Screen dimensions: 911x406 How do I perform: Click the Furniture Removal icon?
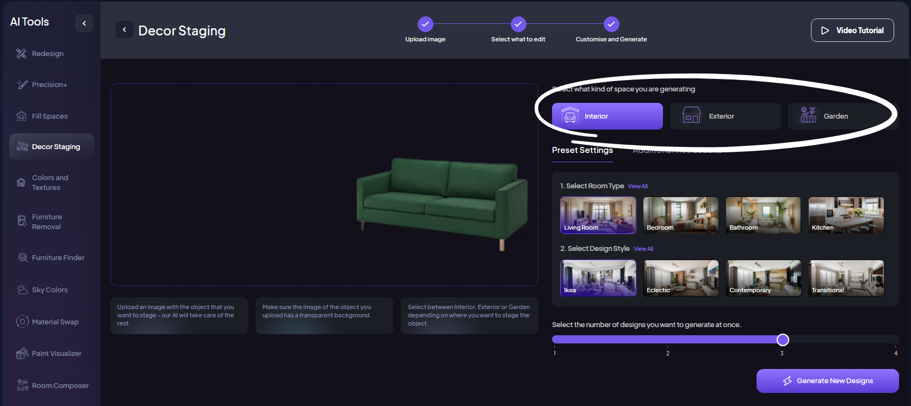(22, 221)
